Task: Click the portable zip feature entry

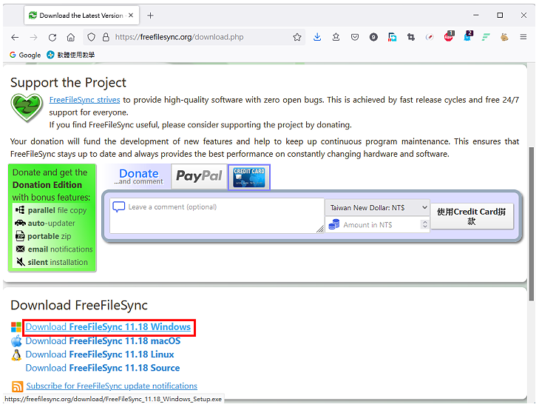Action: (x=44, y=236)
